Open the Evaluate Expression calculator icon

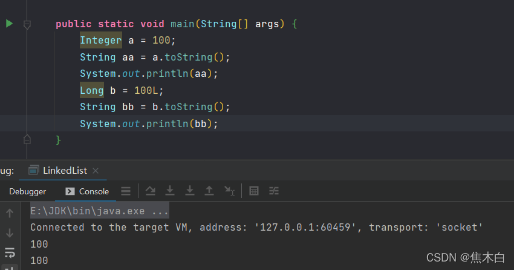coord(254,191)
